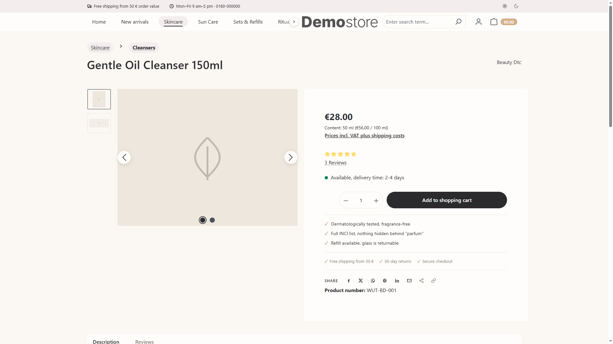Viewport: 613px width, 344px height.
Task: Click the generic share nodes icon
Action: pos(421,281)
